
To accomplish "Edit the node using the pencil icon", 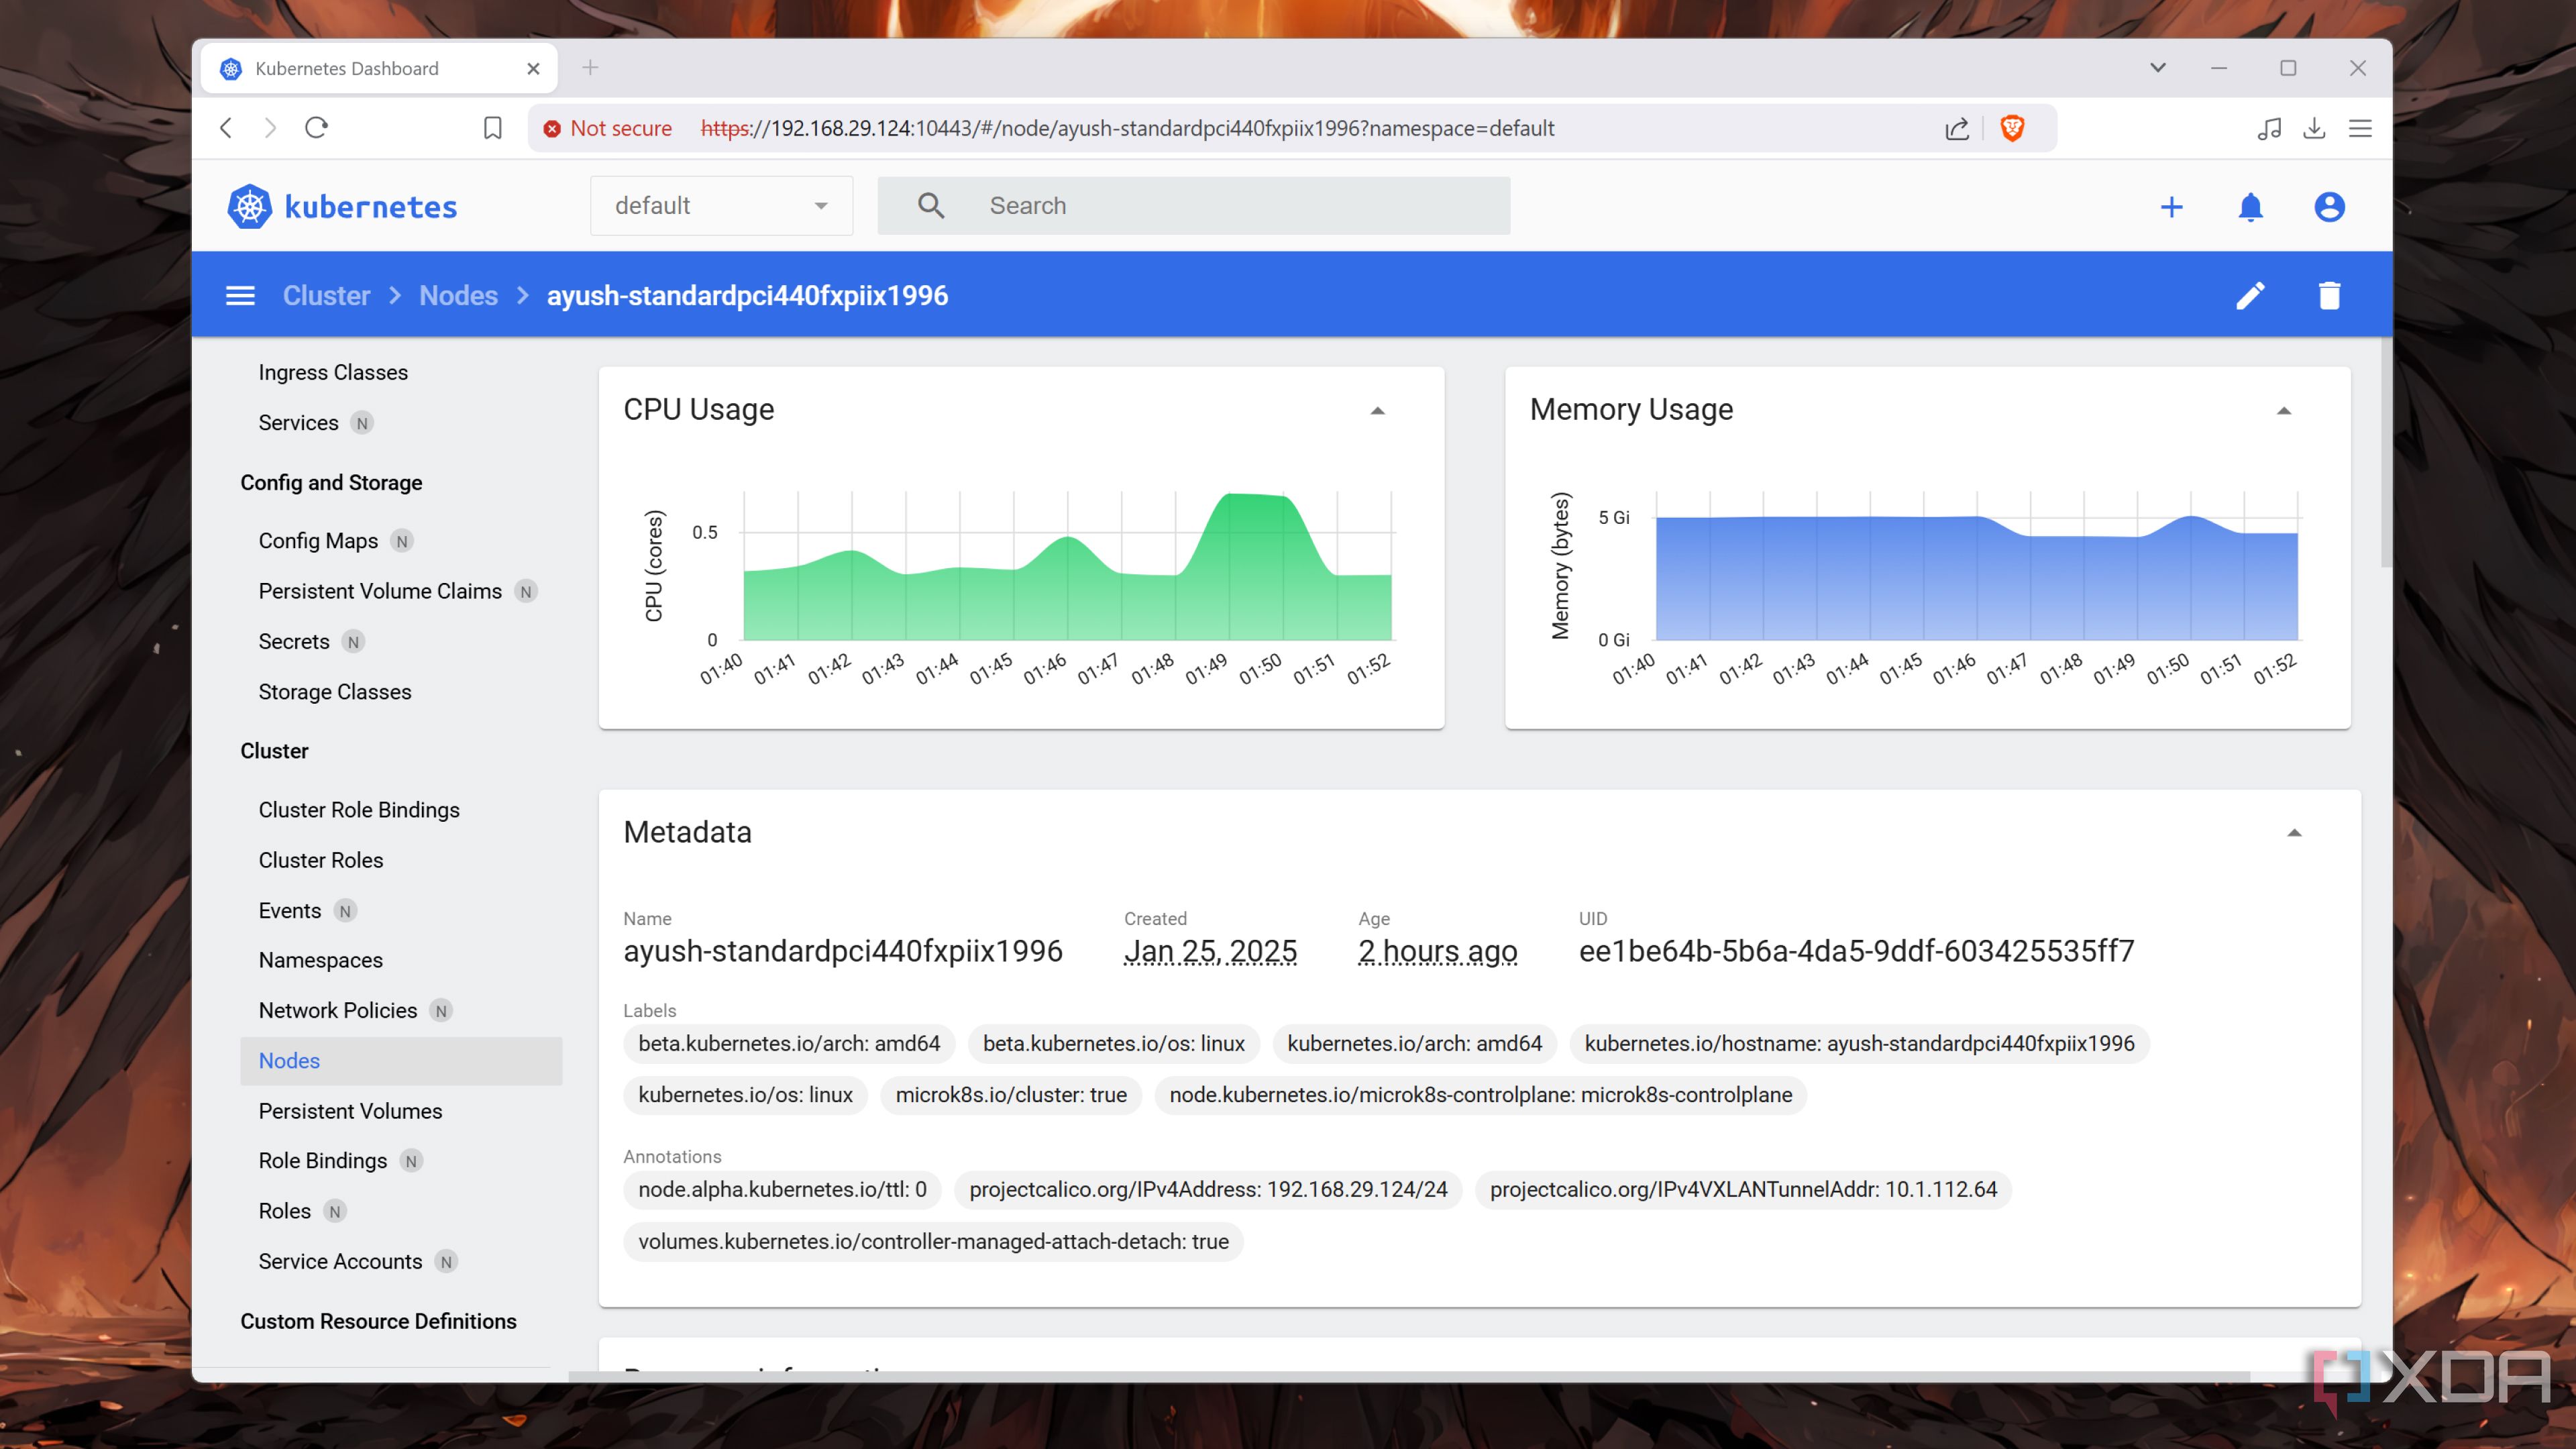I will point(2251,295).
